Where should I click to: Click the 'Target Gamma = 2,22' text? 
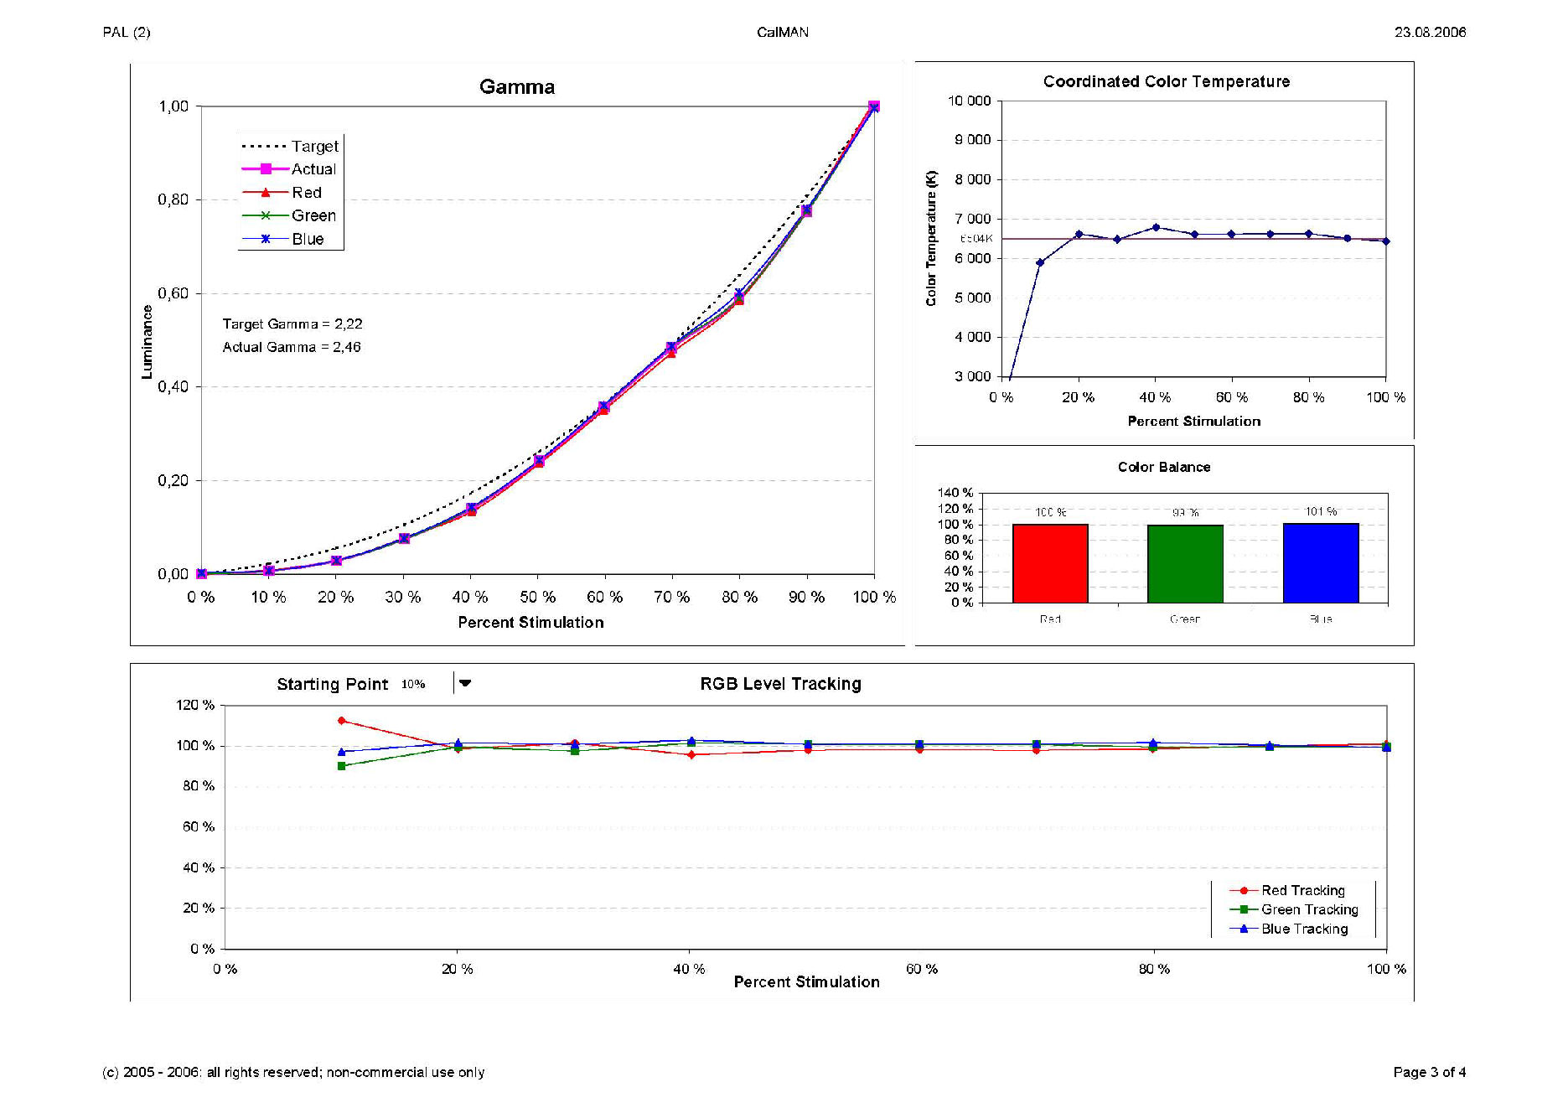pos(292,324)
